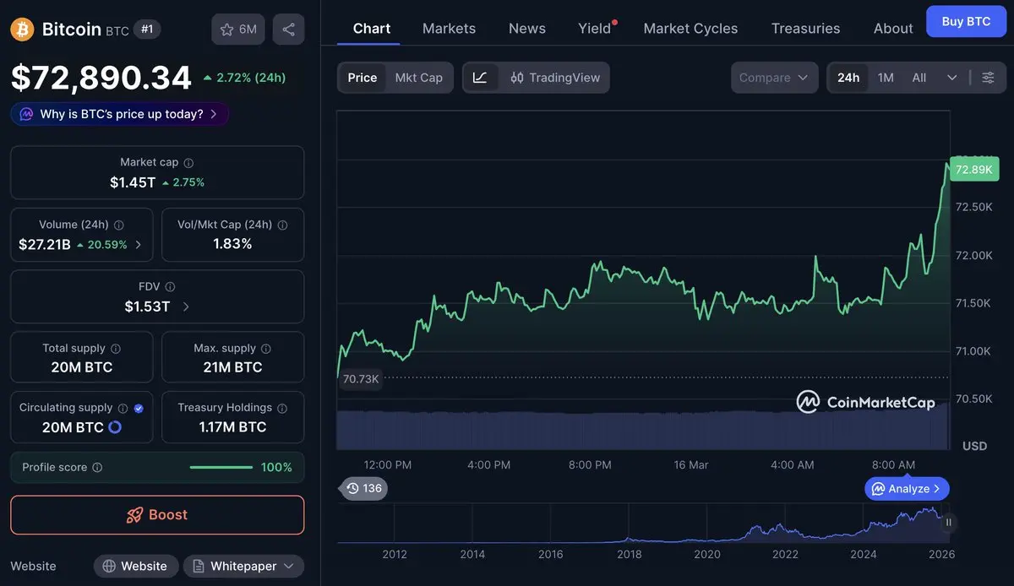Click circulating supply progress ring icon
This screenshot has width=1014, height=586.
click(115, 427)
